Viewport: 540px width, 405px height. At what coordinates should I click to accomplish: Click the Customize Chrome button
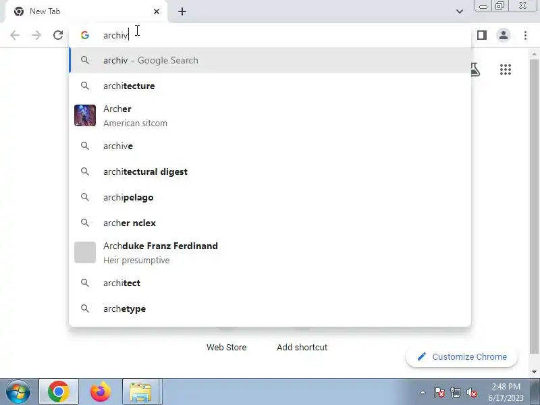coord(462,357)
